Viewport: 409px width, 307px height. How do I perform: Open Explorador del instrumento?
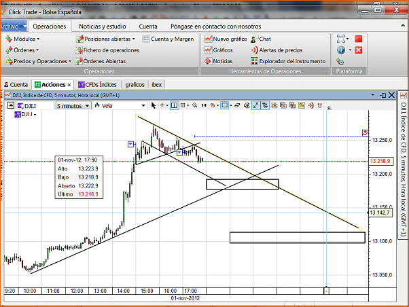coord(288,61)
